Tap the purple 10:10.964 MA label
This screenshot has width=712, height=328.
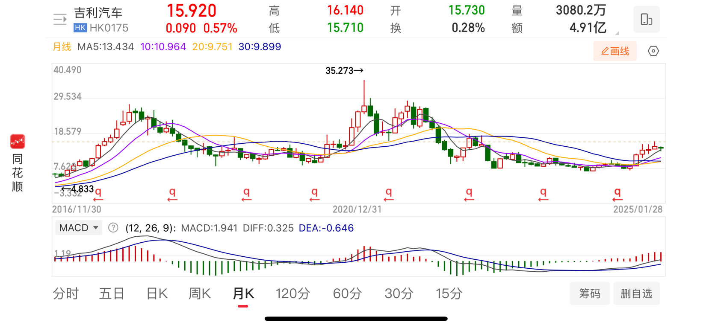tap(163, 46)
